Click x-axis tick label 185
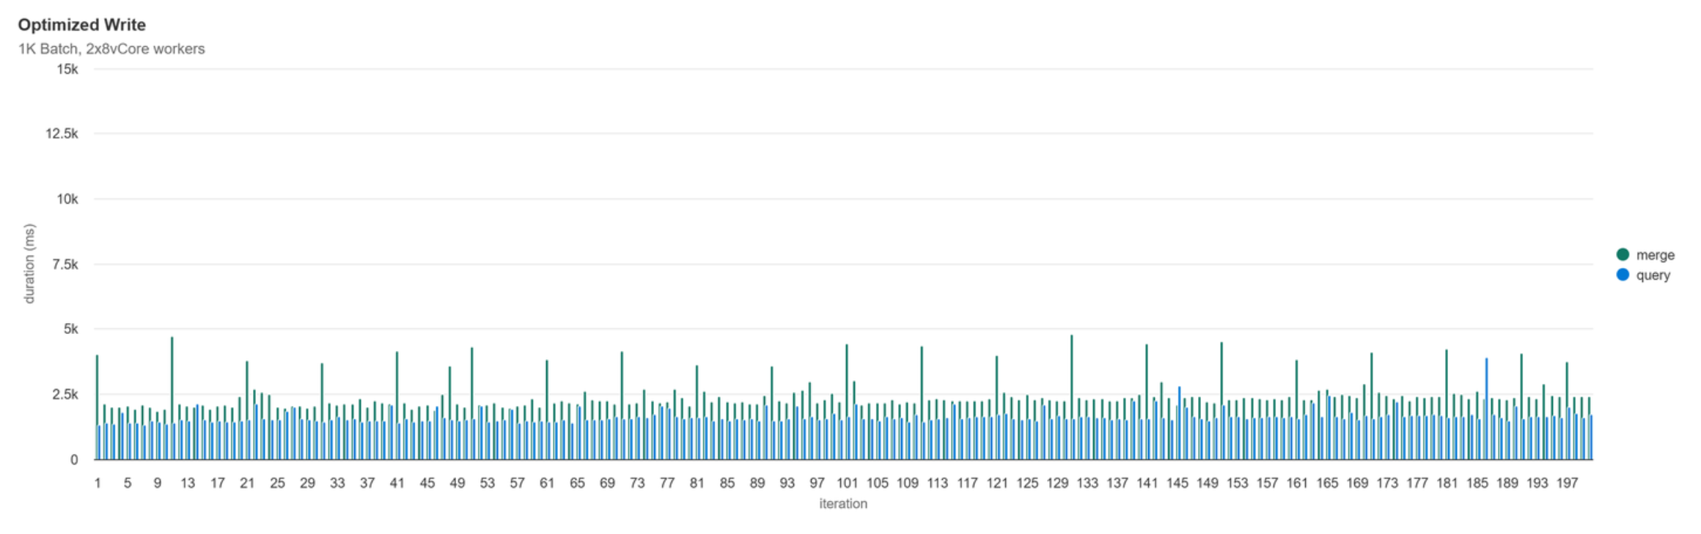This screenshot has height=534, width=1701. pyautogui.click(x=1477, y=483)
